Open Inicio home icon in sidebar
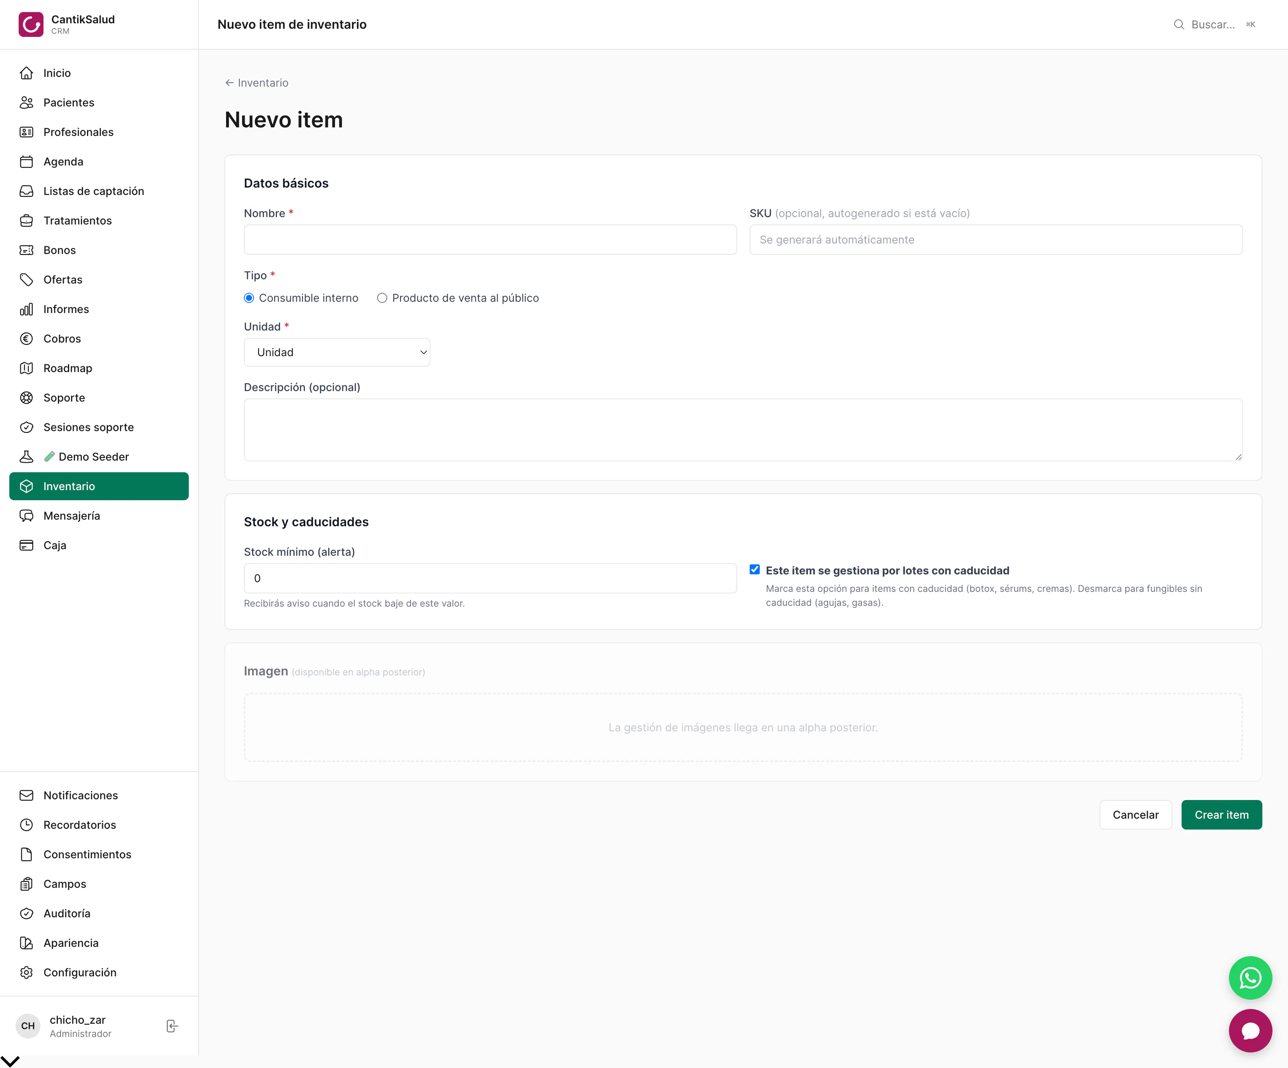This screenshot has width=1288, height=1068. (x=26, y=73)
